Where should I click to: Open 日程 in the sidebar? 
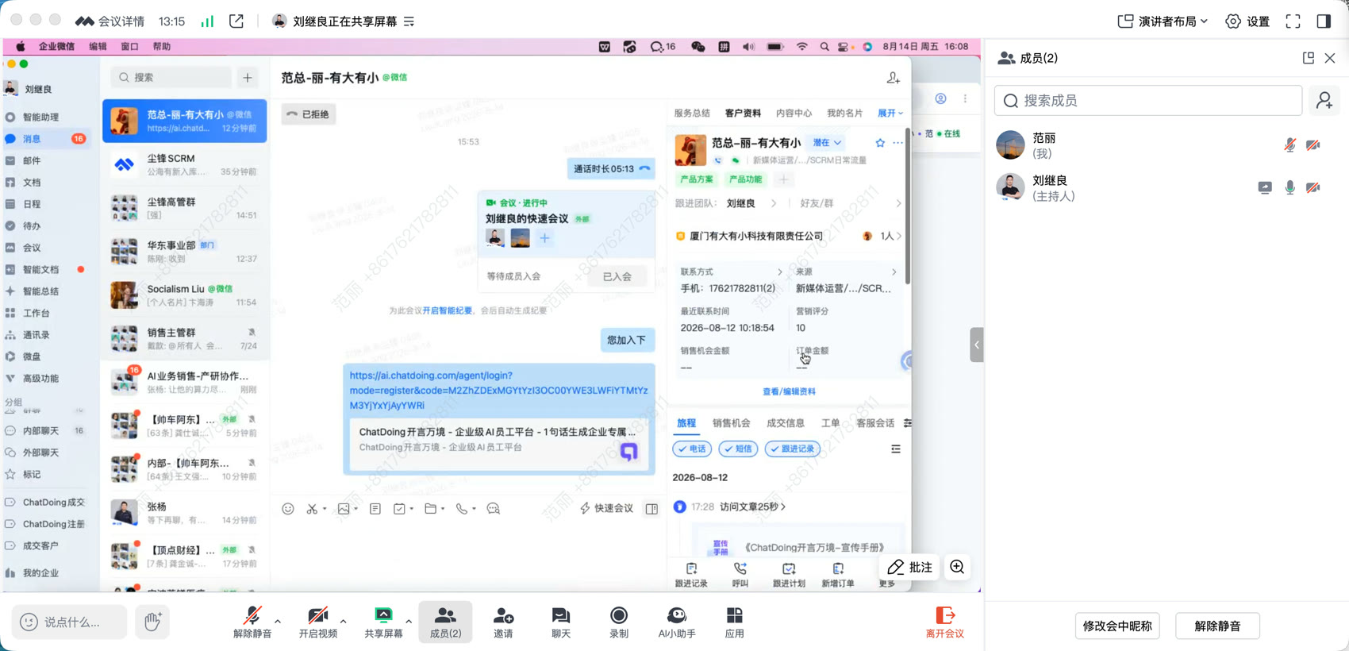(x=32, y=204)
